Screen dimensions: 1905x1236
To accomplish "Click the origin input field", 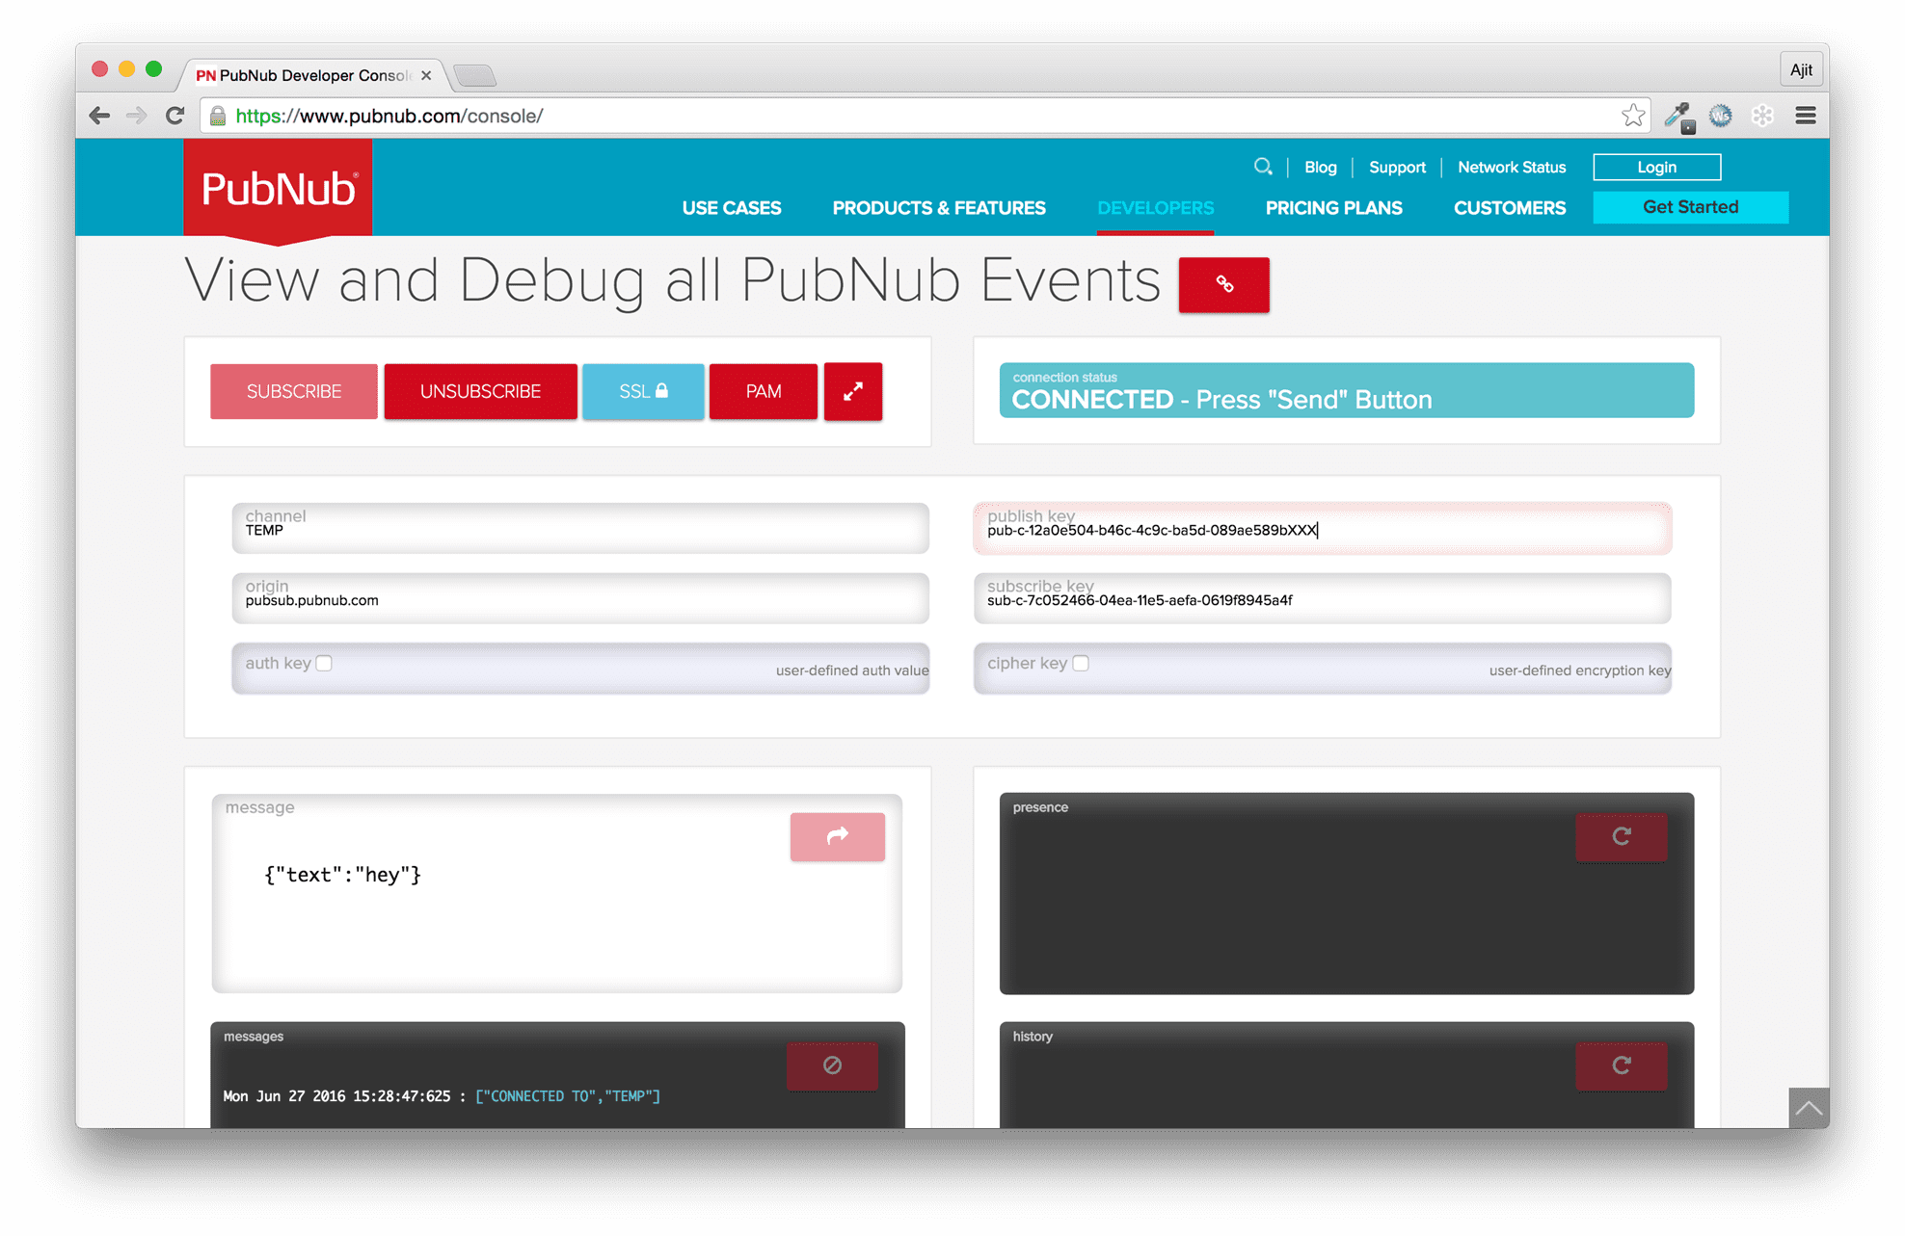I will tap(580, 598).
